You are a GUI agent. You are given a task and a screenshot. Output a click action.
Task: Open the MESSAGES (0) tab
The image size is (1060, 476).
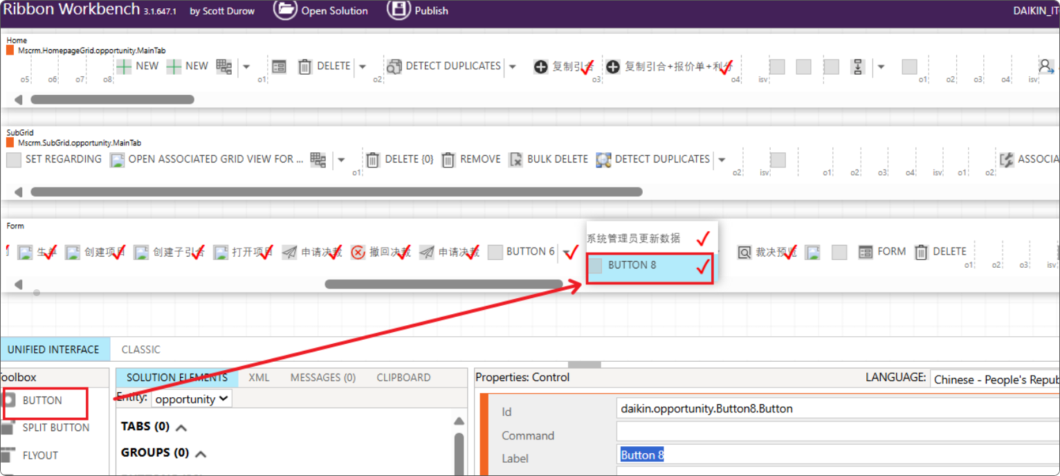coord(322,378)
